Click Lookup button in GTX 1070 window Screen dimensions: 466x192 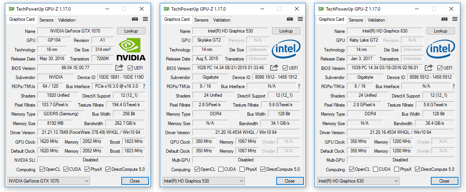[131, 31]
